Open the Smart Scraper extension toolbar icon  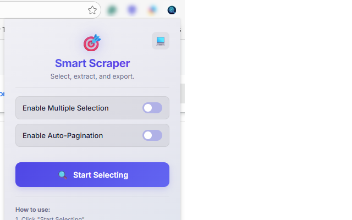[x=172, y=10]
